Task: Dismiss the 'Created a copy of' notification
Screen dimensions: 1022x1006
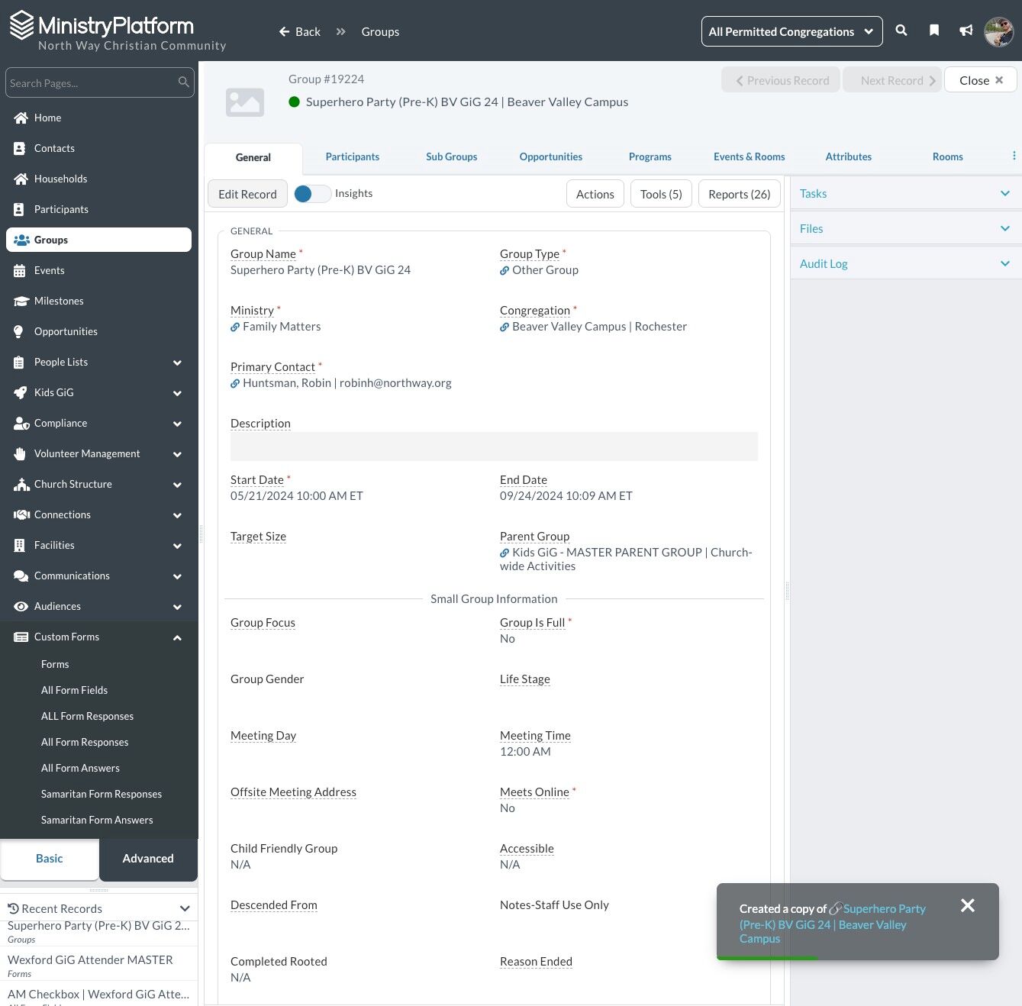Action: 968,905
